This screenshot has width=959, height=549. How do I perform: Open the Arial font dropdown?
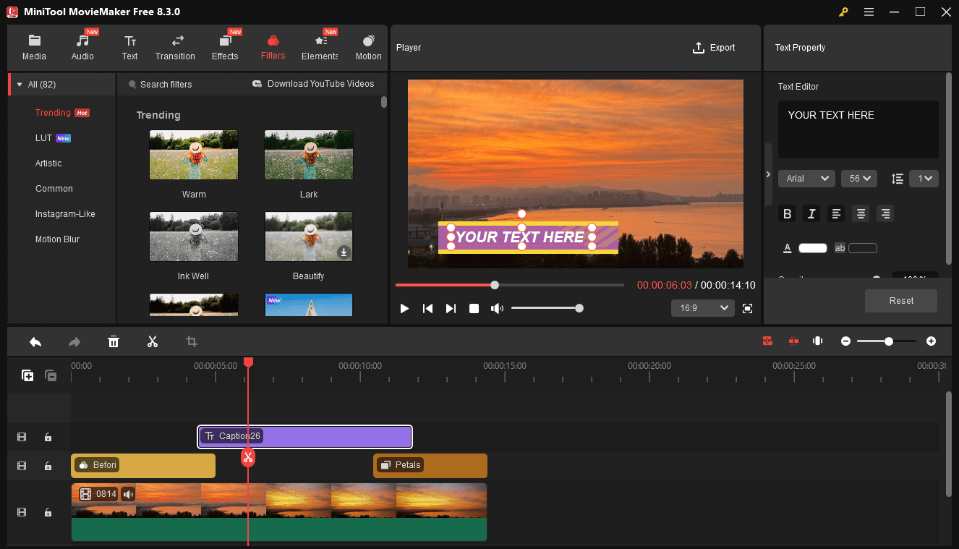point(806,179)
